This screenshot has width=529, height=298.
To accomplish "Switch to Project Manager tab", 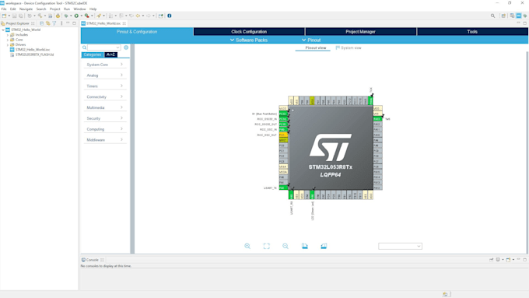I will [360, 32].
